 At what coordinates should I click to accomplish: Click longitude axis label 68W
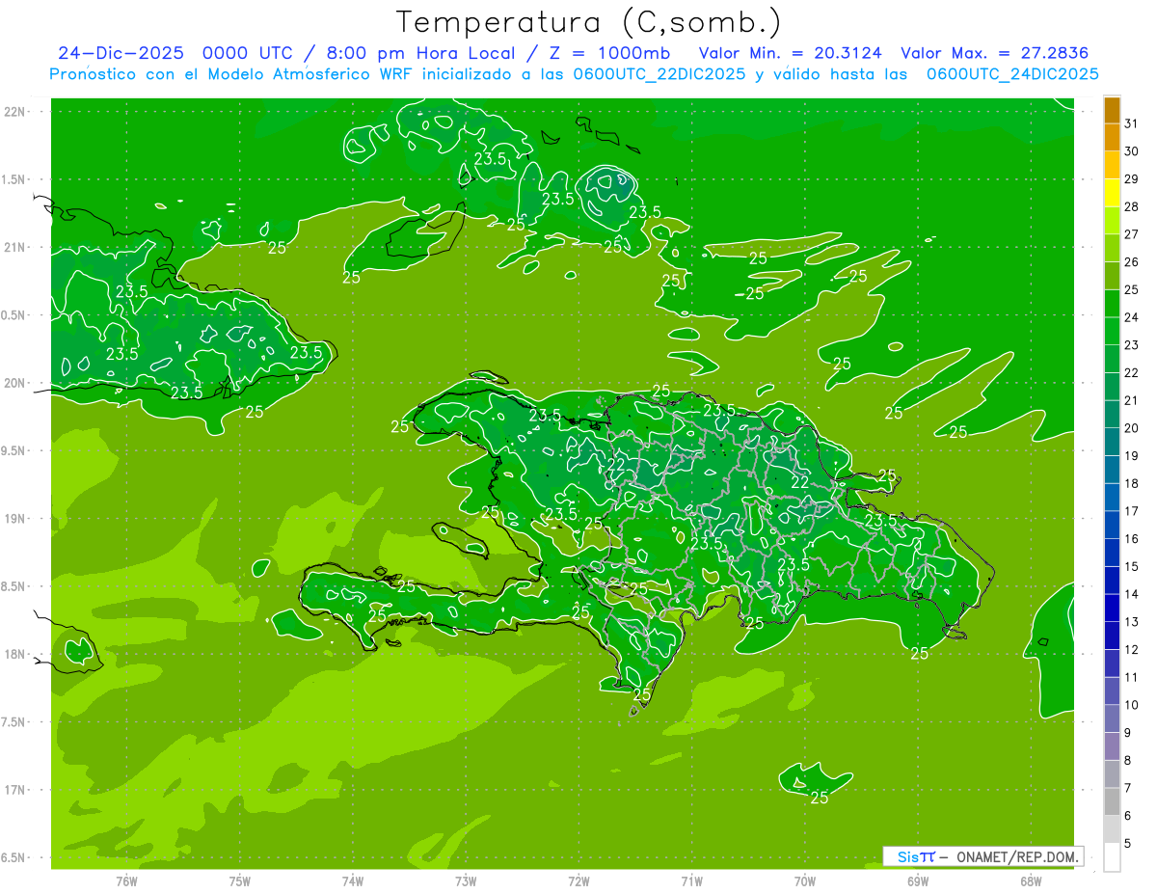click(x=1030, y=881)
